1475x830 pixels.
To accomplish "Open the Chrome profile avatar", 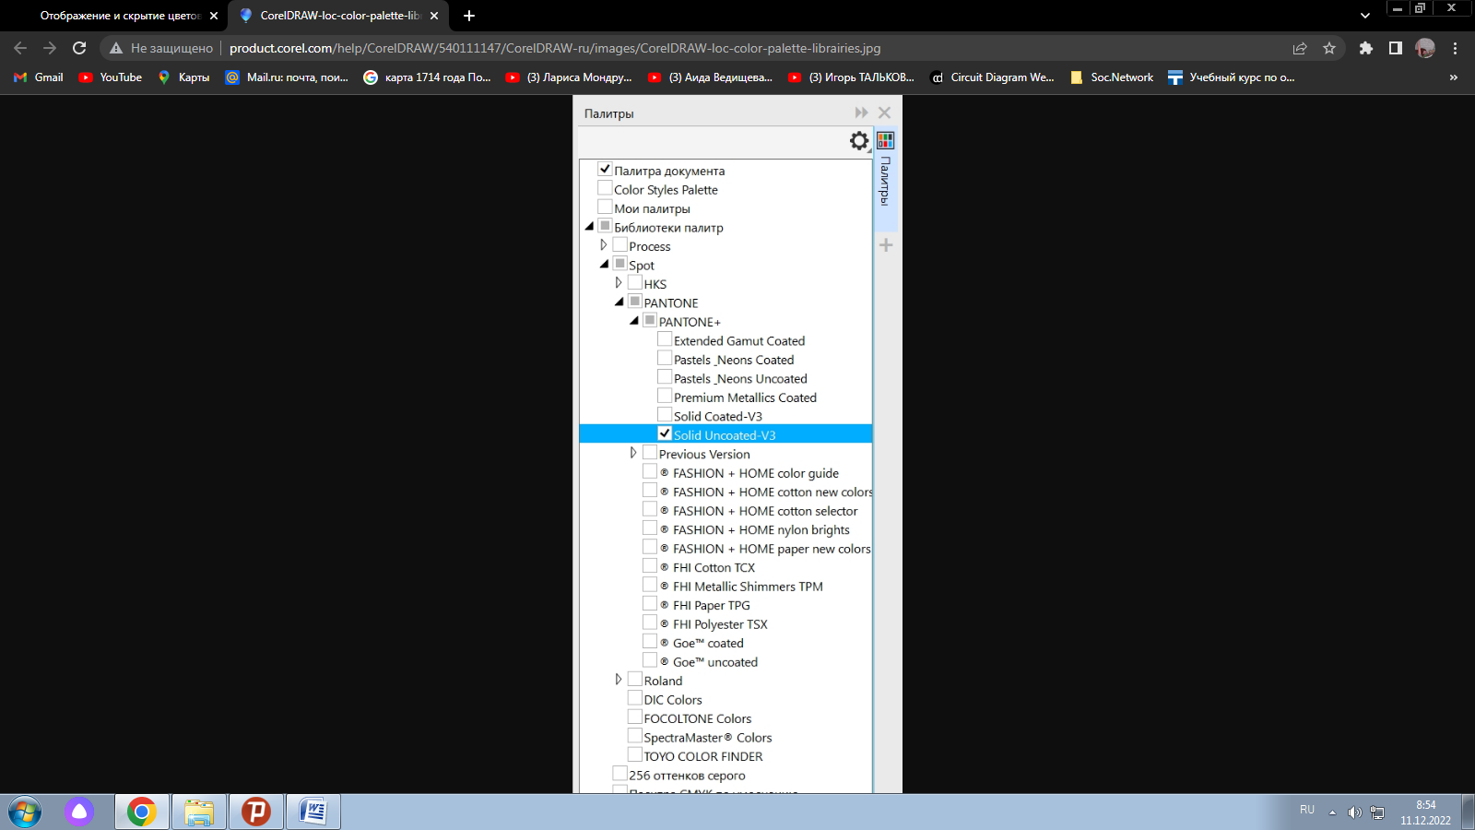I will [1425, 48].
